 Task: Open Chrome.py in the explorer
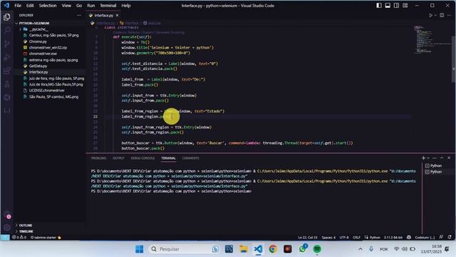point(38,41)
